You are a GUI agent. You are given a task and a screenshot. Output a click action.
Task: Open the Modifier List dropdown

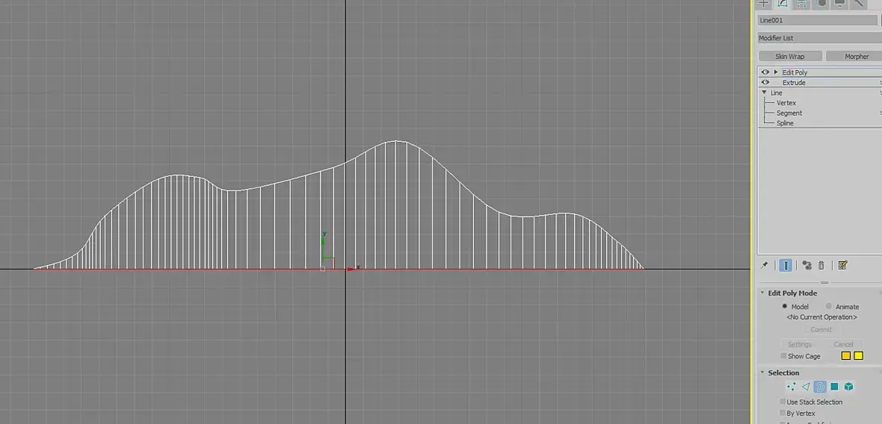[x=819, y=37]
